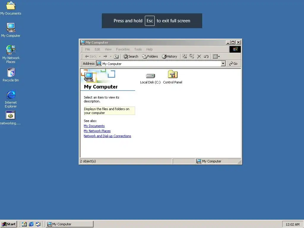Select the My Computer desktop icon

pyautogui.click(x=11, y=30)
